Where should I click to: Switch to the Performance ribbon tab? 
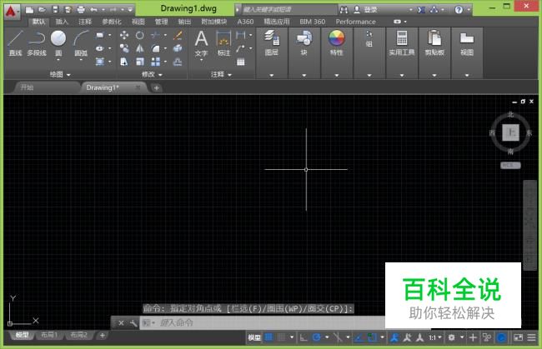click(x=356, y=22)
